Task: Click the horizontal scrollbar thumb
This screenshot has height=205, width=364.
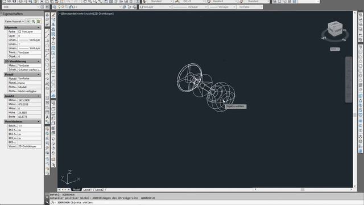Action: pos(302,190)
